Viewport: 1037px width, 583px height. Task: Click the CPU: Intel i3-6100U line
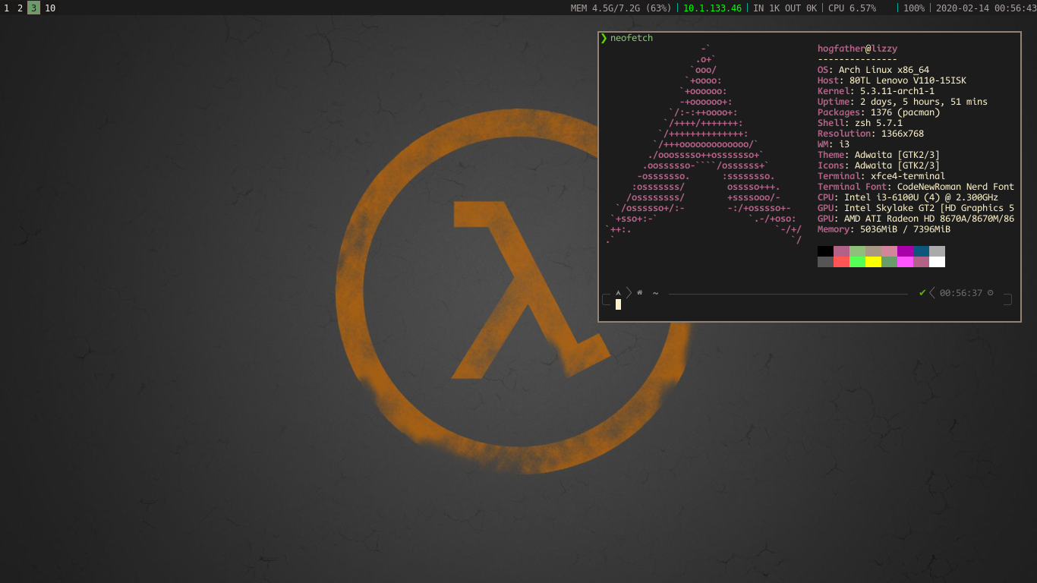908,197
